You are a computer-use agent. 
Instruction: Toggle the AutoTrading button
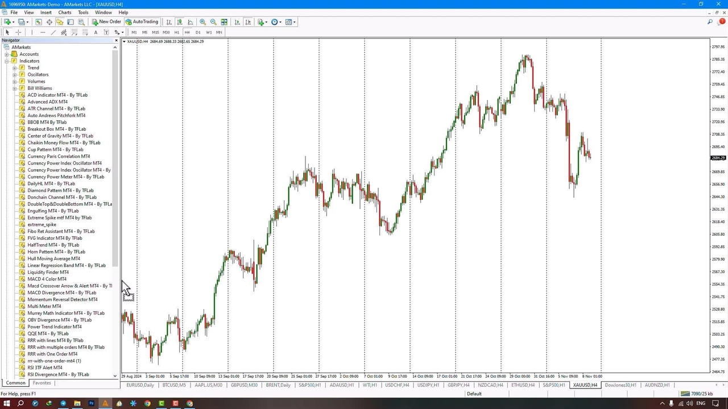(142, 22)
